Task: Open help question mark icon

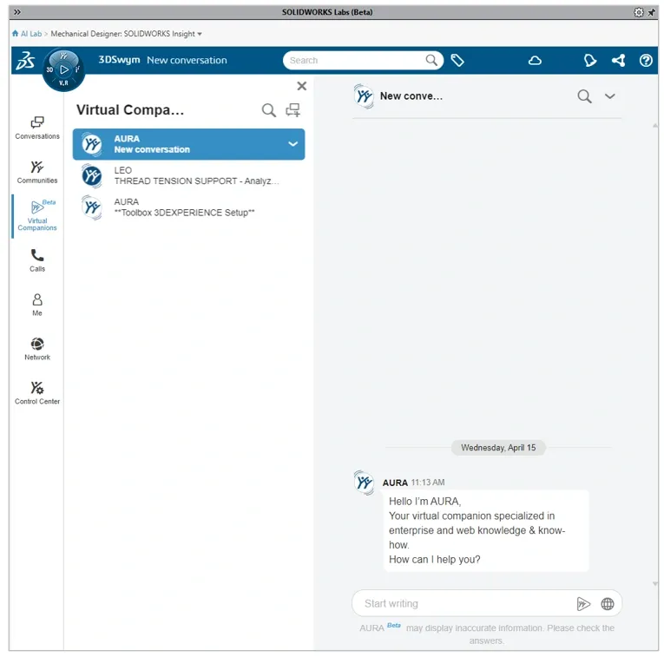Action: click(x=646, y=61)
